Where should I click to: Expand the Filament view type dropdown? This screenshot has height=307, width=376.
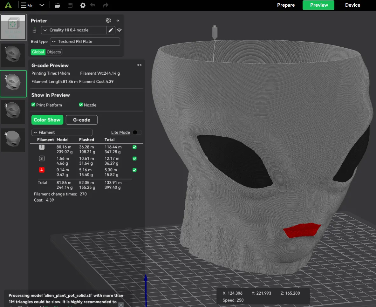(62, 133)
